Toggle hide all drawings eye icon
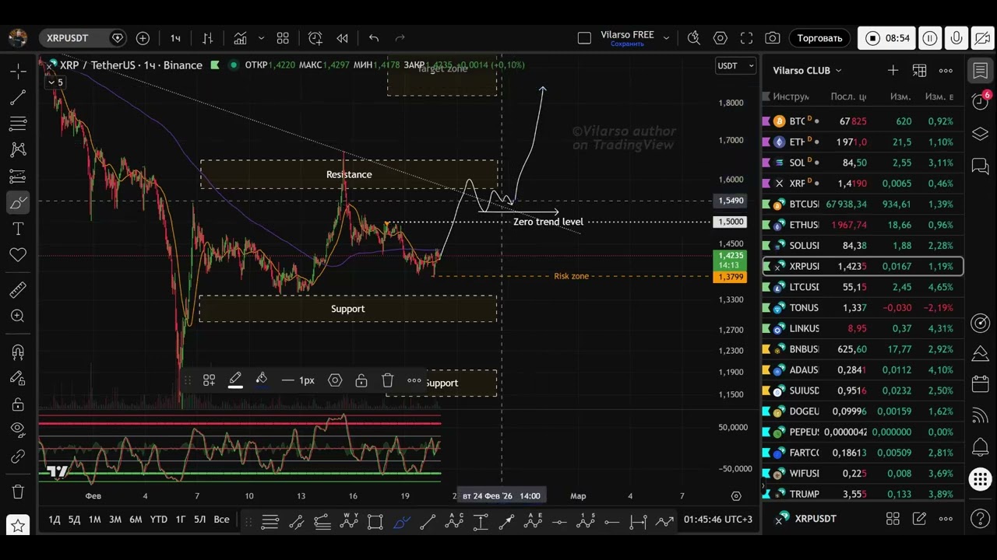This screenshot has width=997, height=560. click(x=18, y=429)
